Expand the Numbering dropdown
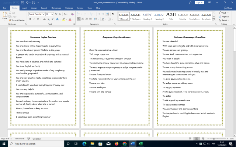The height and width of the screenshot is (147, 236). (88, 14)
